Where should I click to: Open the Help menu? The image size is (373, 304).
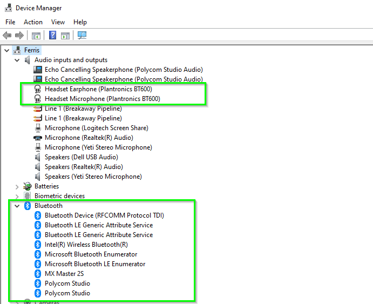(x=80, y=22)
